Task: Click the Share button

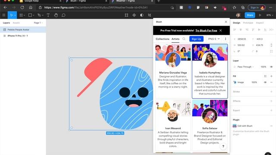Action: 250,15
